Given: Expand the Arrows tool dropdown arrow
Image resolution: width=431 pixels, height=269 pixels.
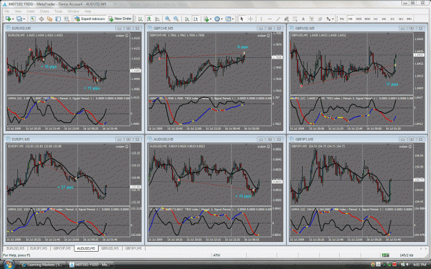Looking at the screenshot, I should 332,19.
